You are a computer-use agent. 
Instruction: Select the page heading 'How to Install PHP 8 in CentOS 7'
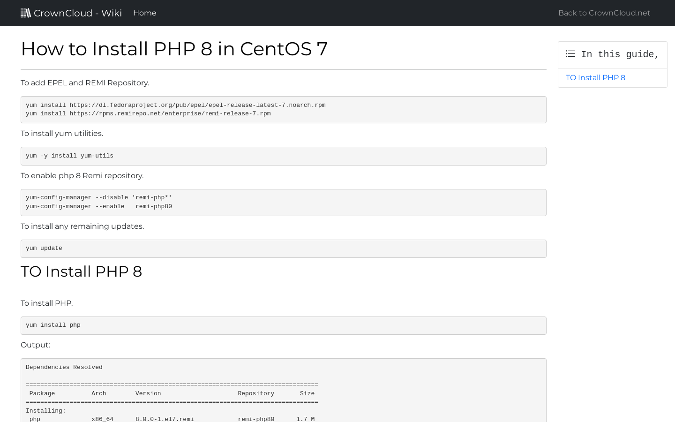coord(174,49)
